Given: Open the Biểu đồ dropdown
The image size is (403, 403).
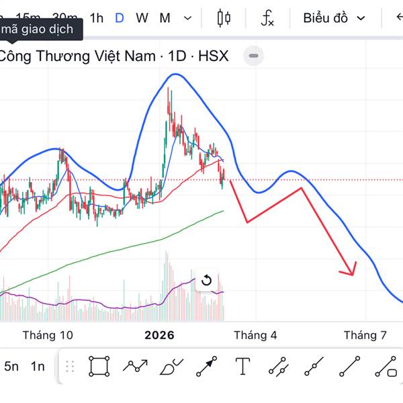Looking at the screenshot, I should coord(334,18).
